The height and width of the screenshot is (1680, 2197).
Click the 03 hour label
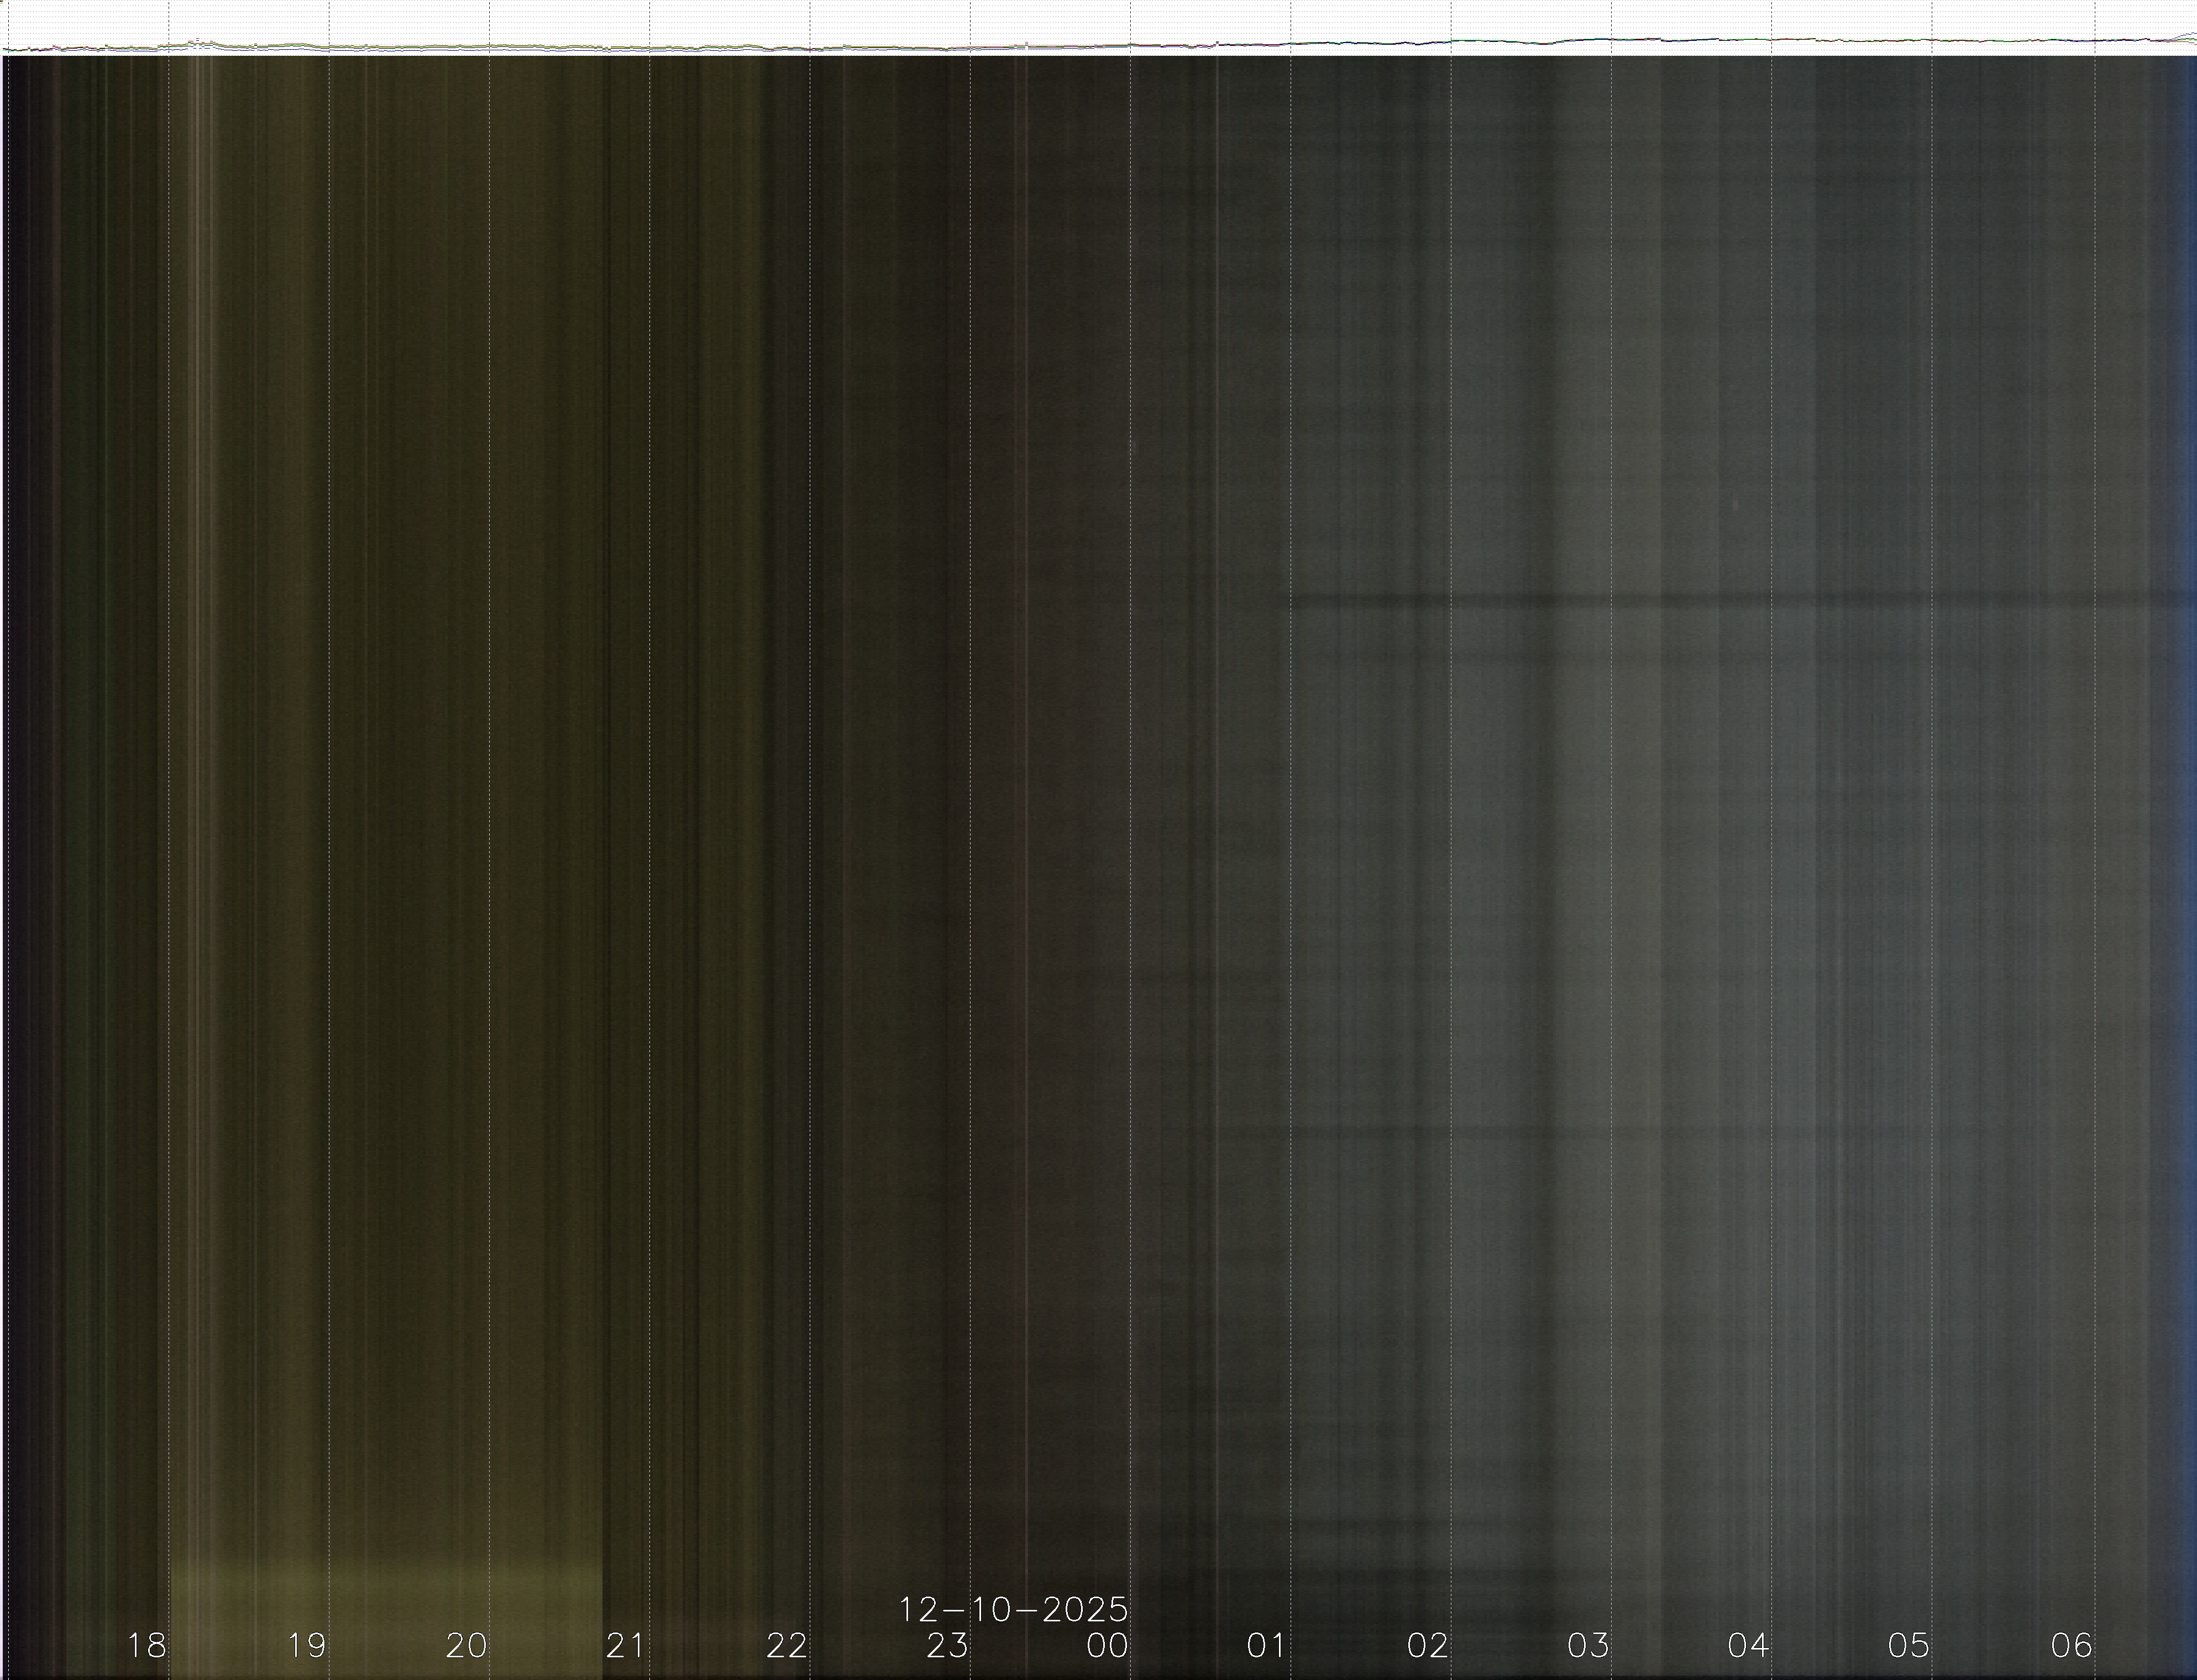pos(1588,1645)
